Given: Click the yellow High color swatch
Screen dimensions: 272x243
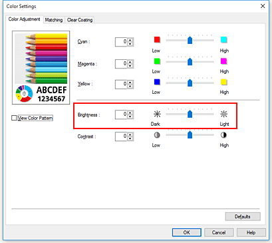Looking at the screenshot, I should 224,82.
